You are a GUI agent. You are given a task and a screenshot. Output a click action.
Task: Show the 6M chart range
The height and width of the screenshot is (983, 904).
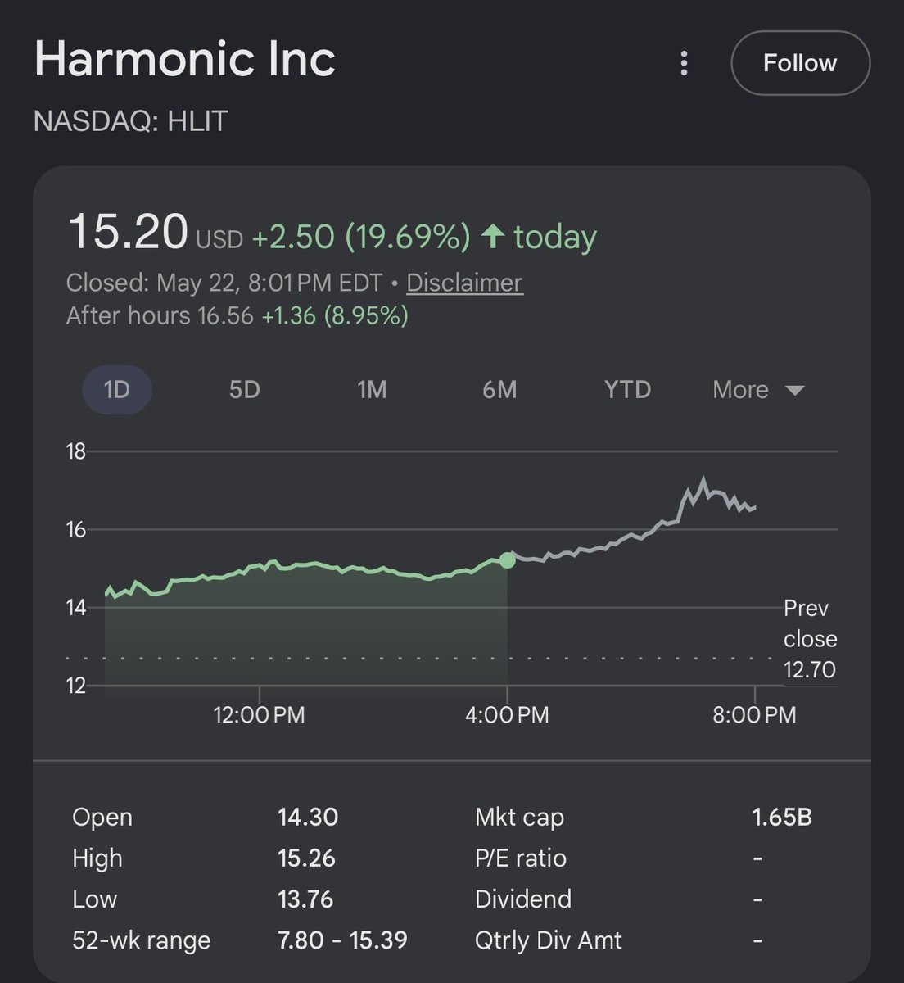(499, 390)
